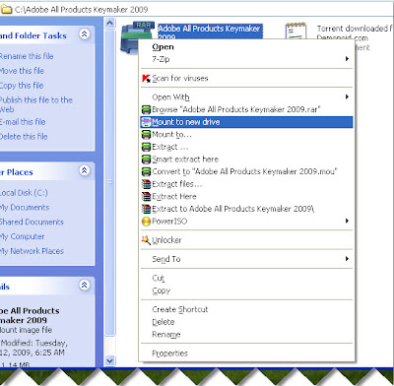Viewport: 394px width, 386px height.
Task: Expand the Open With submenu
Action: [x=246, y=97]
